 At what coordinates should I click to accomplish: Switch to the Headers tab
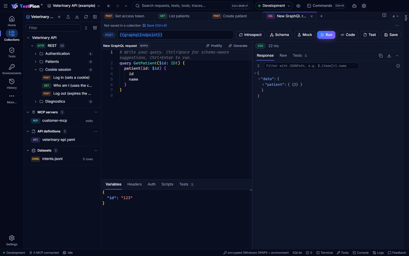134,184
